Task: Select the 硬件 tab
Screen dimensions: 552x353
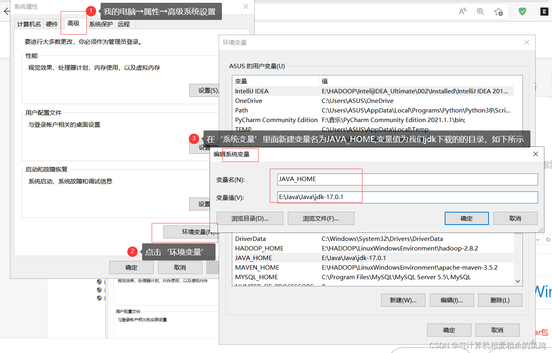Action: pyautogui.click(x=51, y=24)
